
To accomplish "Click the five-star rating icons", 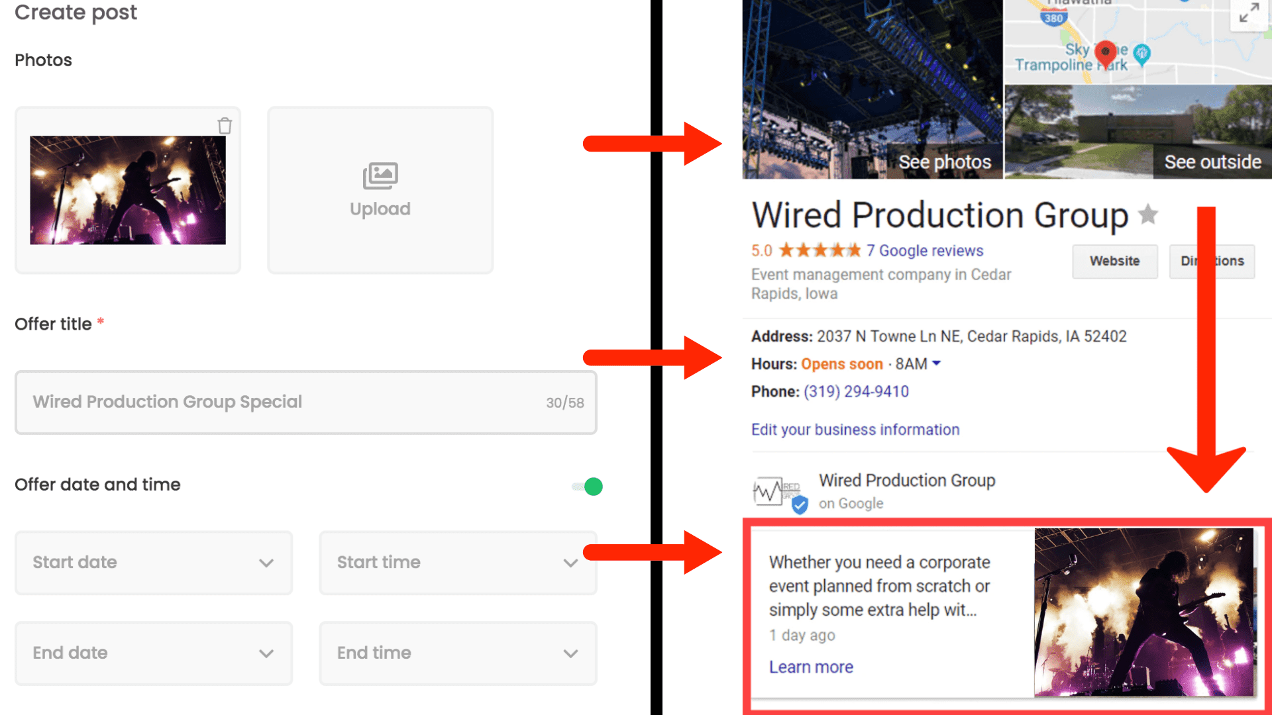I will [x=820, y=251].
